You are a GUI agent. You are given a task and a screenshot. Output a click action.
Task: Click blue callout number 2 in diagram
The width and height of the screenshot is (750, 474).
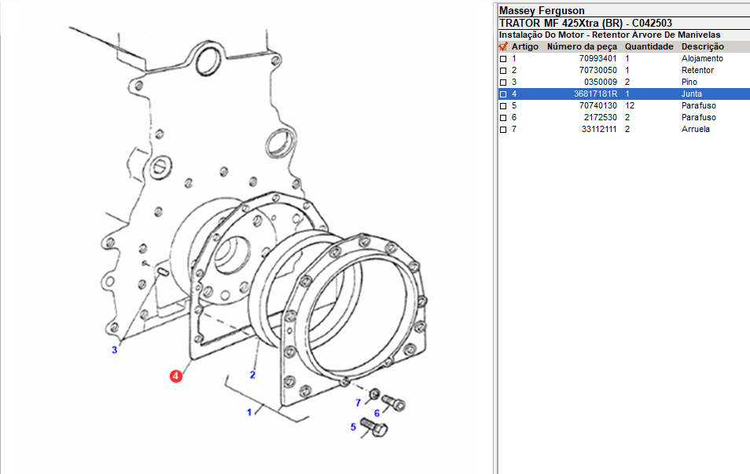click(253, 375)
